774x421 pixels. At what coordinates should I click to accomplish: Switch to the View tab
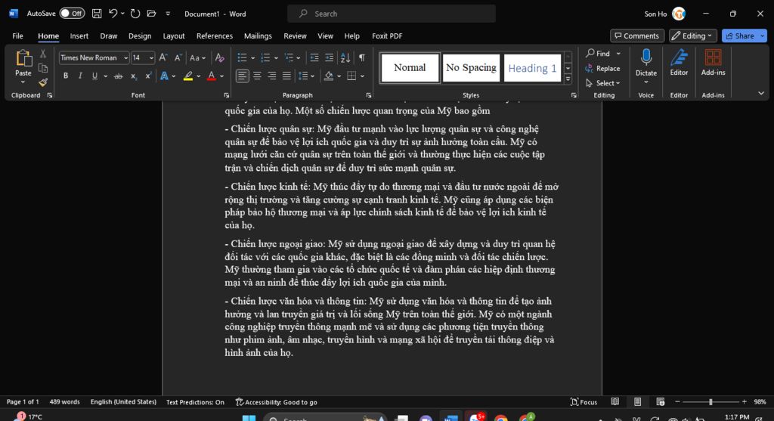(325, 36)
